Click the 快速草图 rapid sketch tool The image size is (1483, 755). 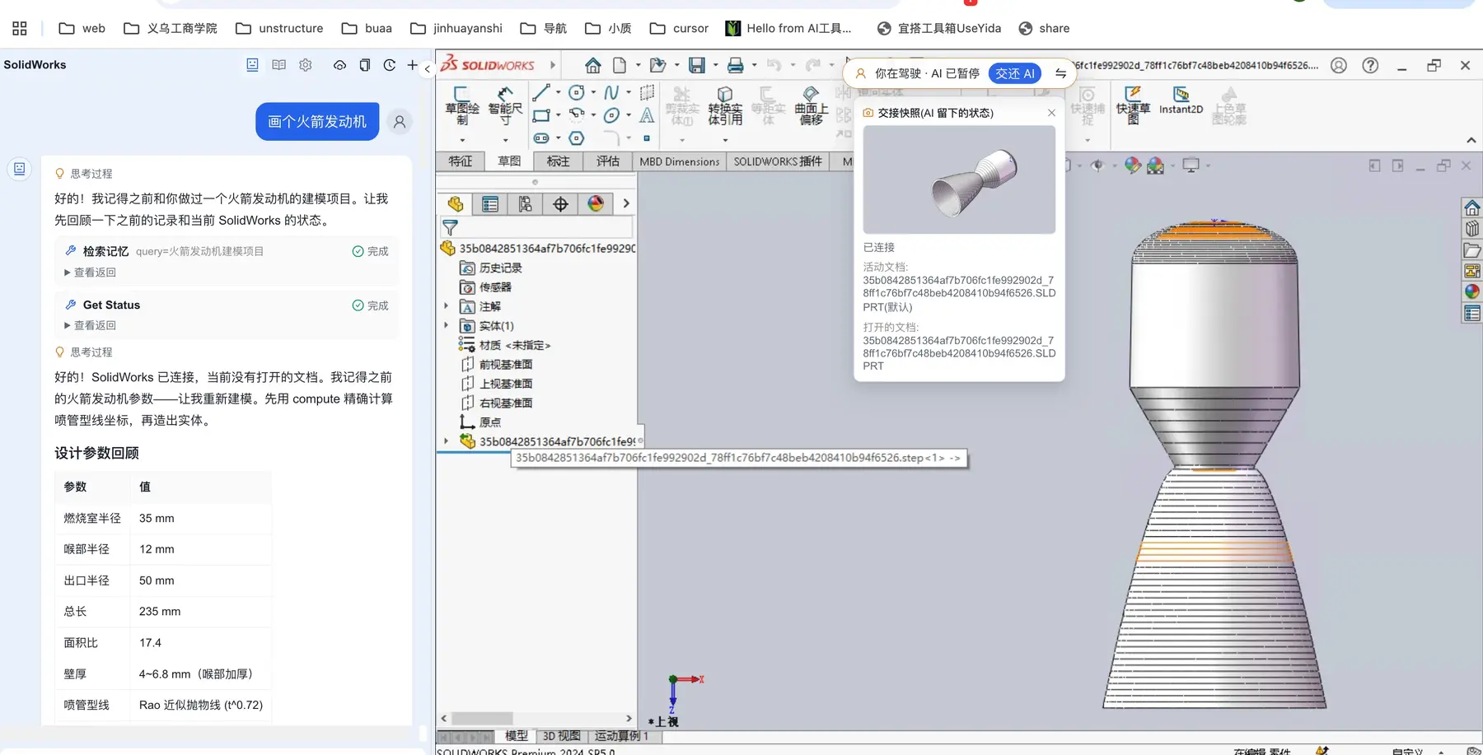coord(1133,105)
